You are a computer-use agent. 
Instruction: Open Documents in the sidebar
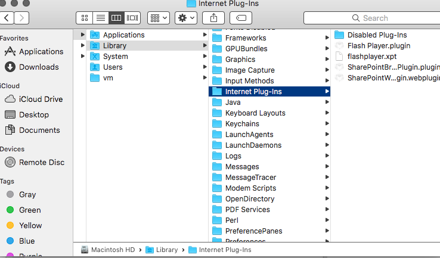point(33,130)
